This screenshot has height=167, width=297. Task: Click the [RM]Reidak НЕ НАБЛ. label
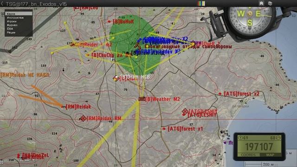[26, 75]
